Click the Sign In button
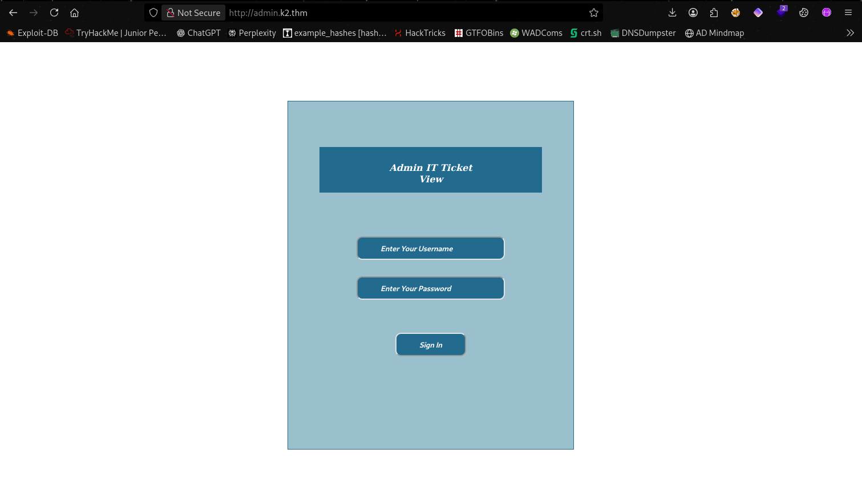The image size is (862, 498). click(x=431, y=345)
